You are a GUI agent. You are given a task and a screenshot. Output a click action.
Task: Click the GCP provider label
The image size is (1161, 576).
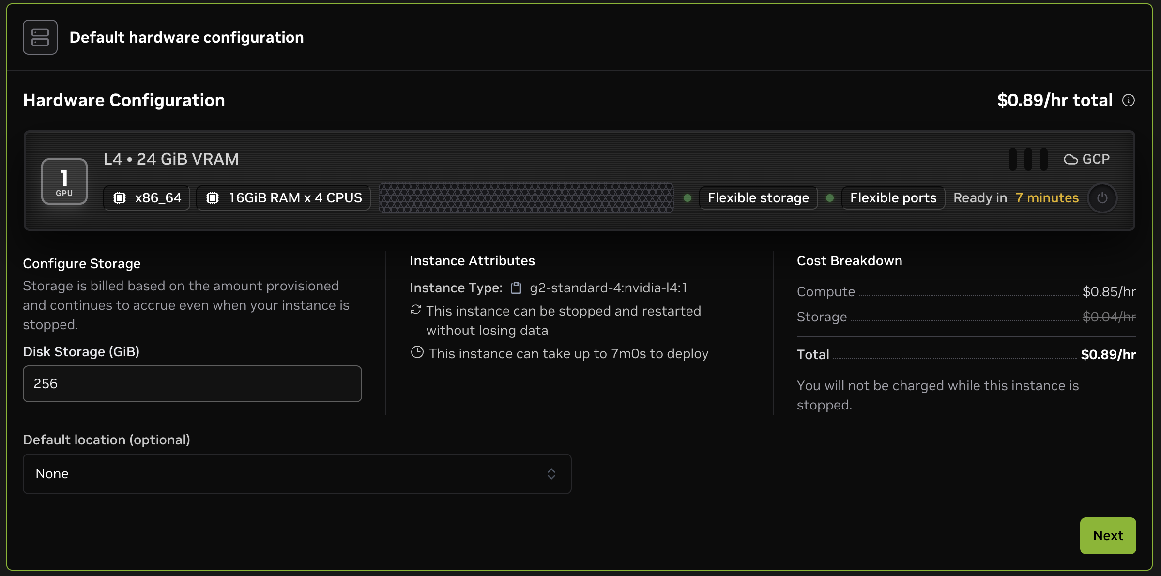pos(1096,159)
